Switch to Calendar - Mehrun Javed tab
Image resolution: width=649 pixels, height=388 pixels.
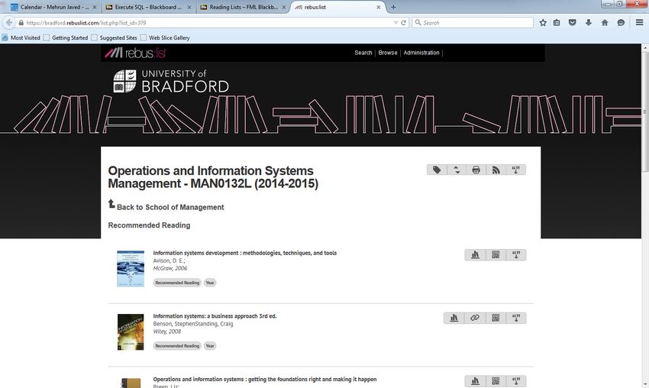tap(53, 7)
